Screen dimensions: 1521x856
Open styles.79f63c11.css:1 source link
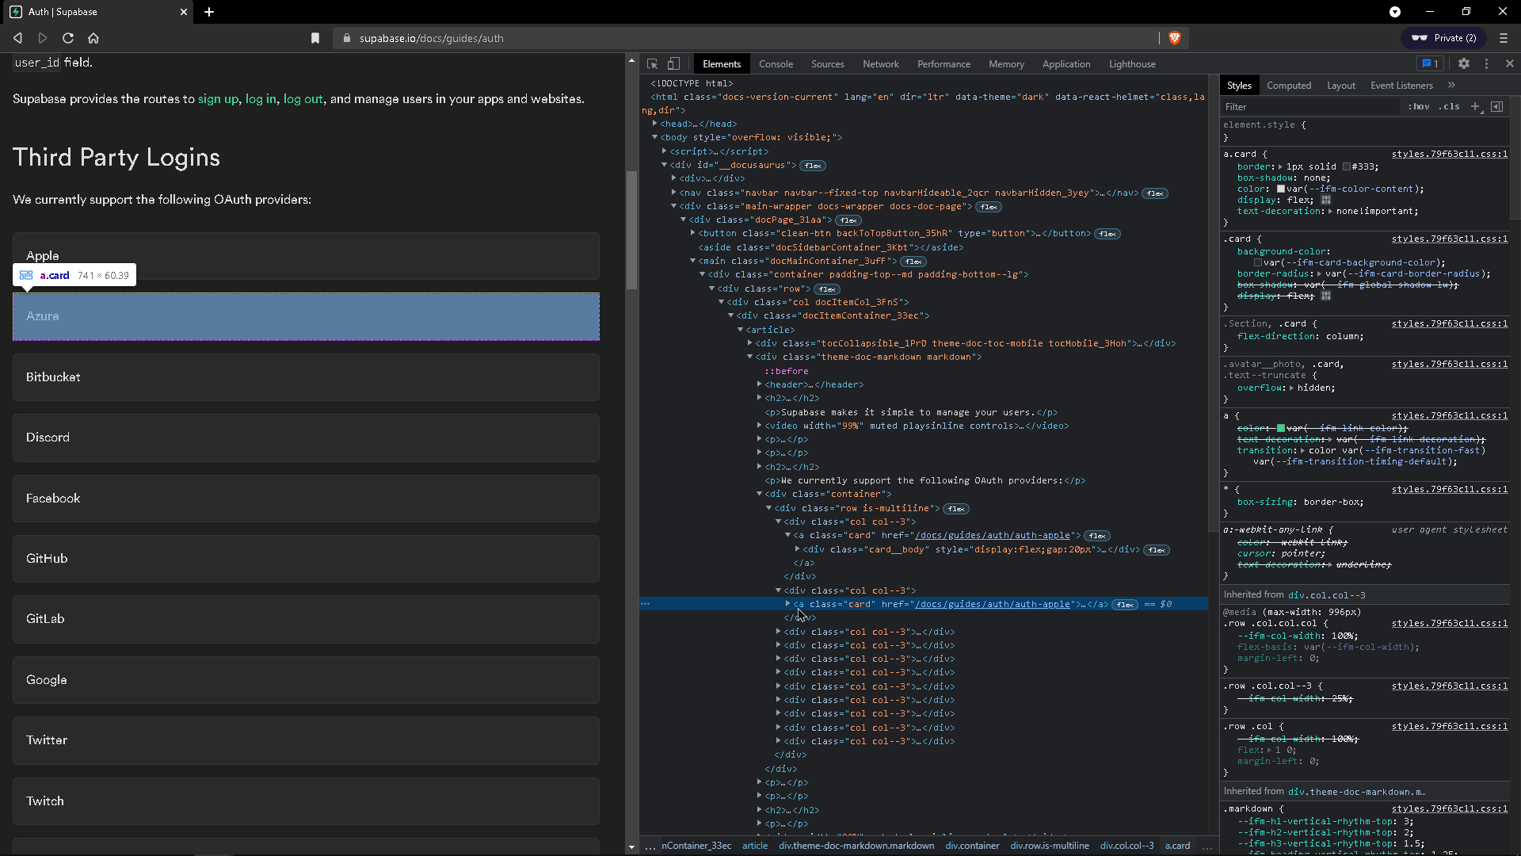pos(1450,154)
